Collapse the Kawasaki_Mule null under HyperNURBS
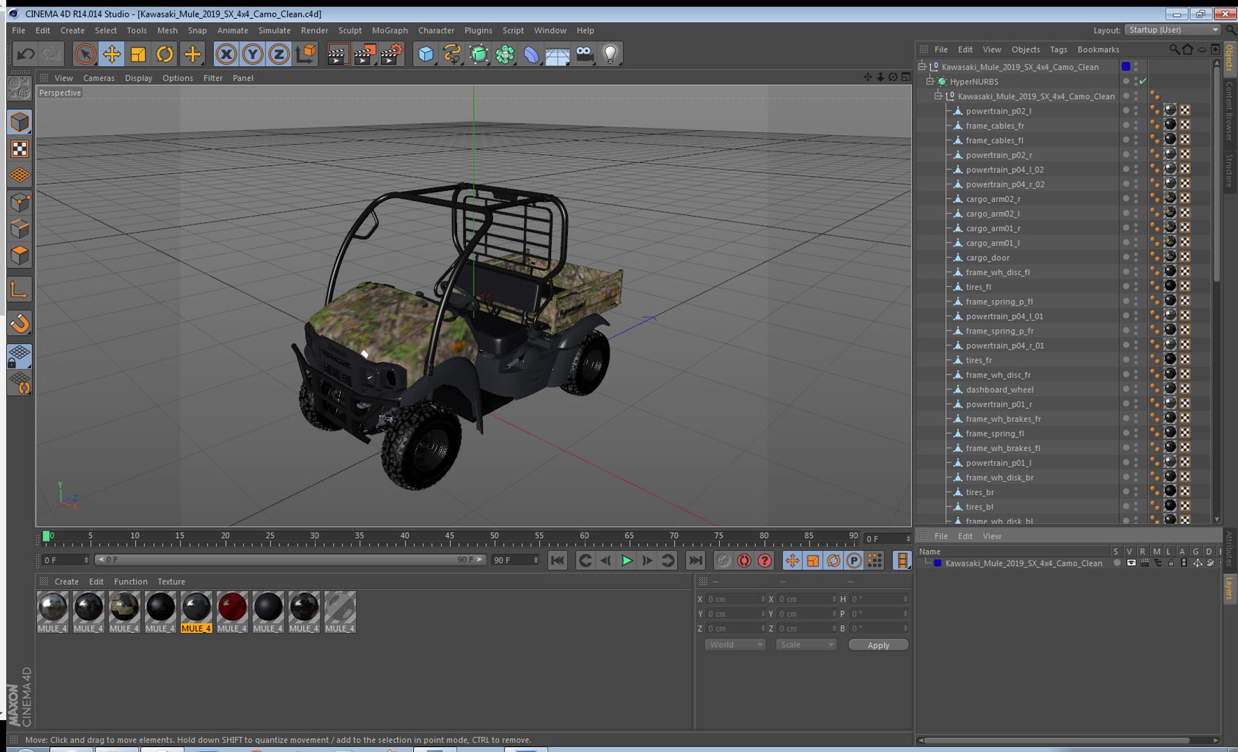Image resolution: width=1238 pixels, height=752 pixels. point(938,96)
